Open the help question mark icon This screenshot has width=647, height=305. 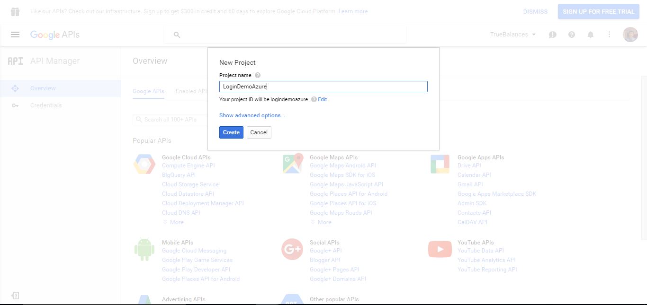[572, 35]
